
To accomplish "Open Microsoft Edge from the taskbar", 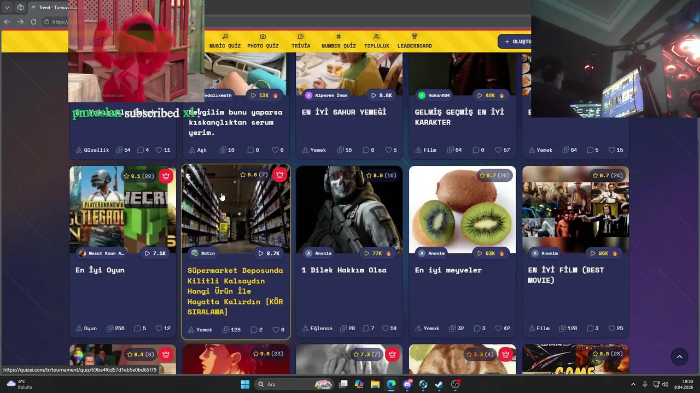I will click(x=391, y=384).
